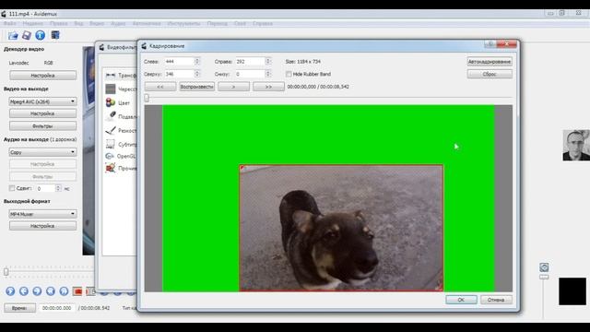Viewport: 590px width, 332px height.
Task: Toggle the Сдвиг audio shift checkbox
Action: [12, 188]
